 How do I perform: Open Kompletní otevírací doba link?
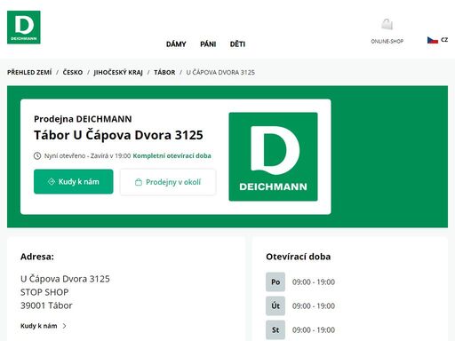(x=172, y=155)
